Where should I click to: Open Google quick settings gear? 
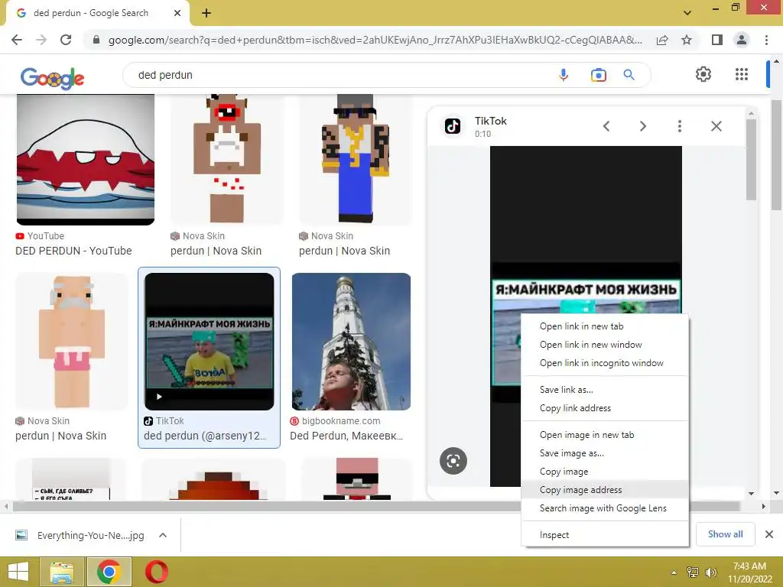(x=703, y=74)
